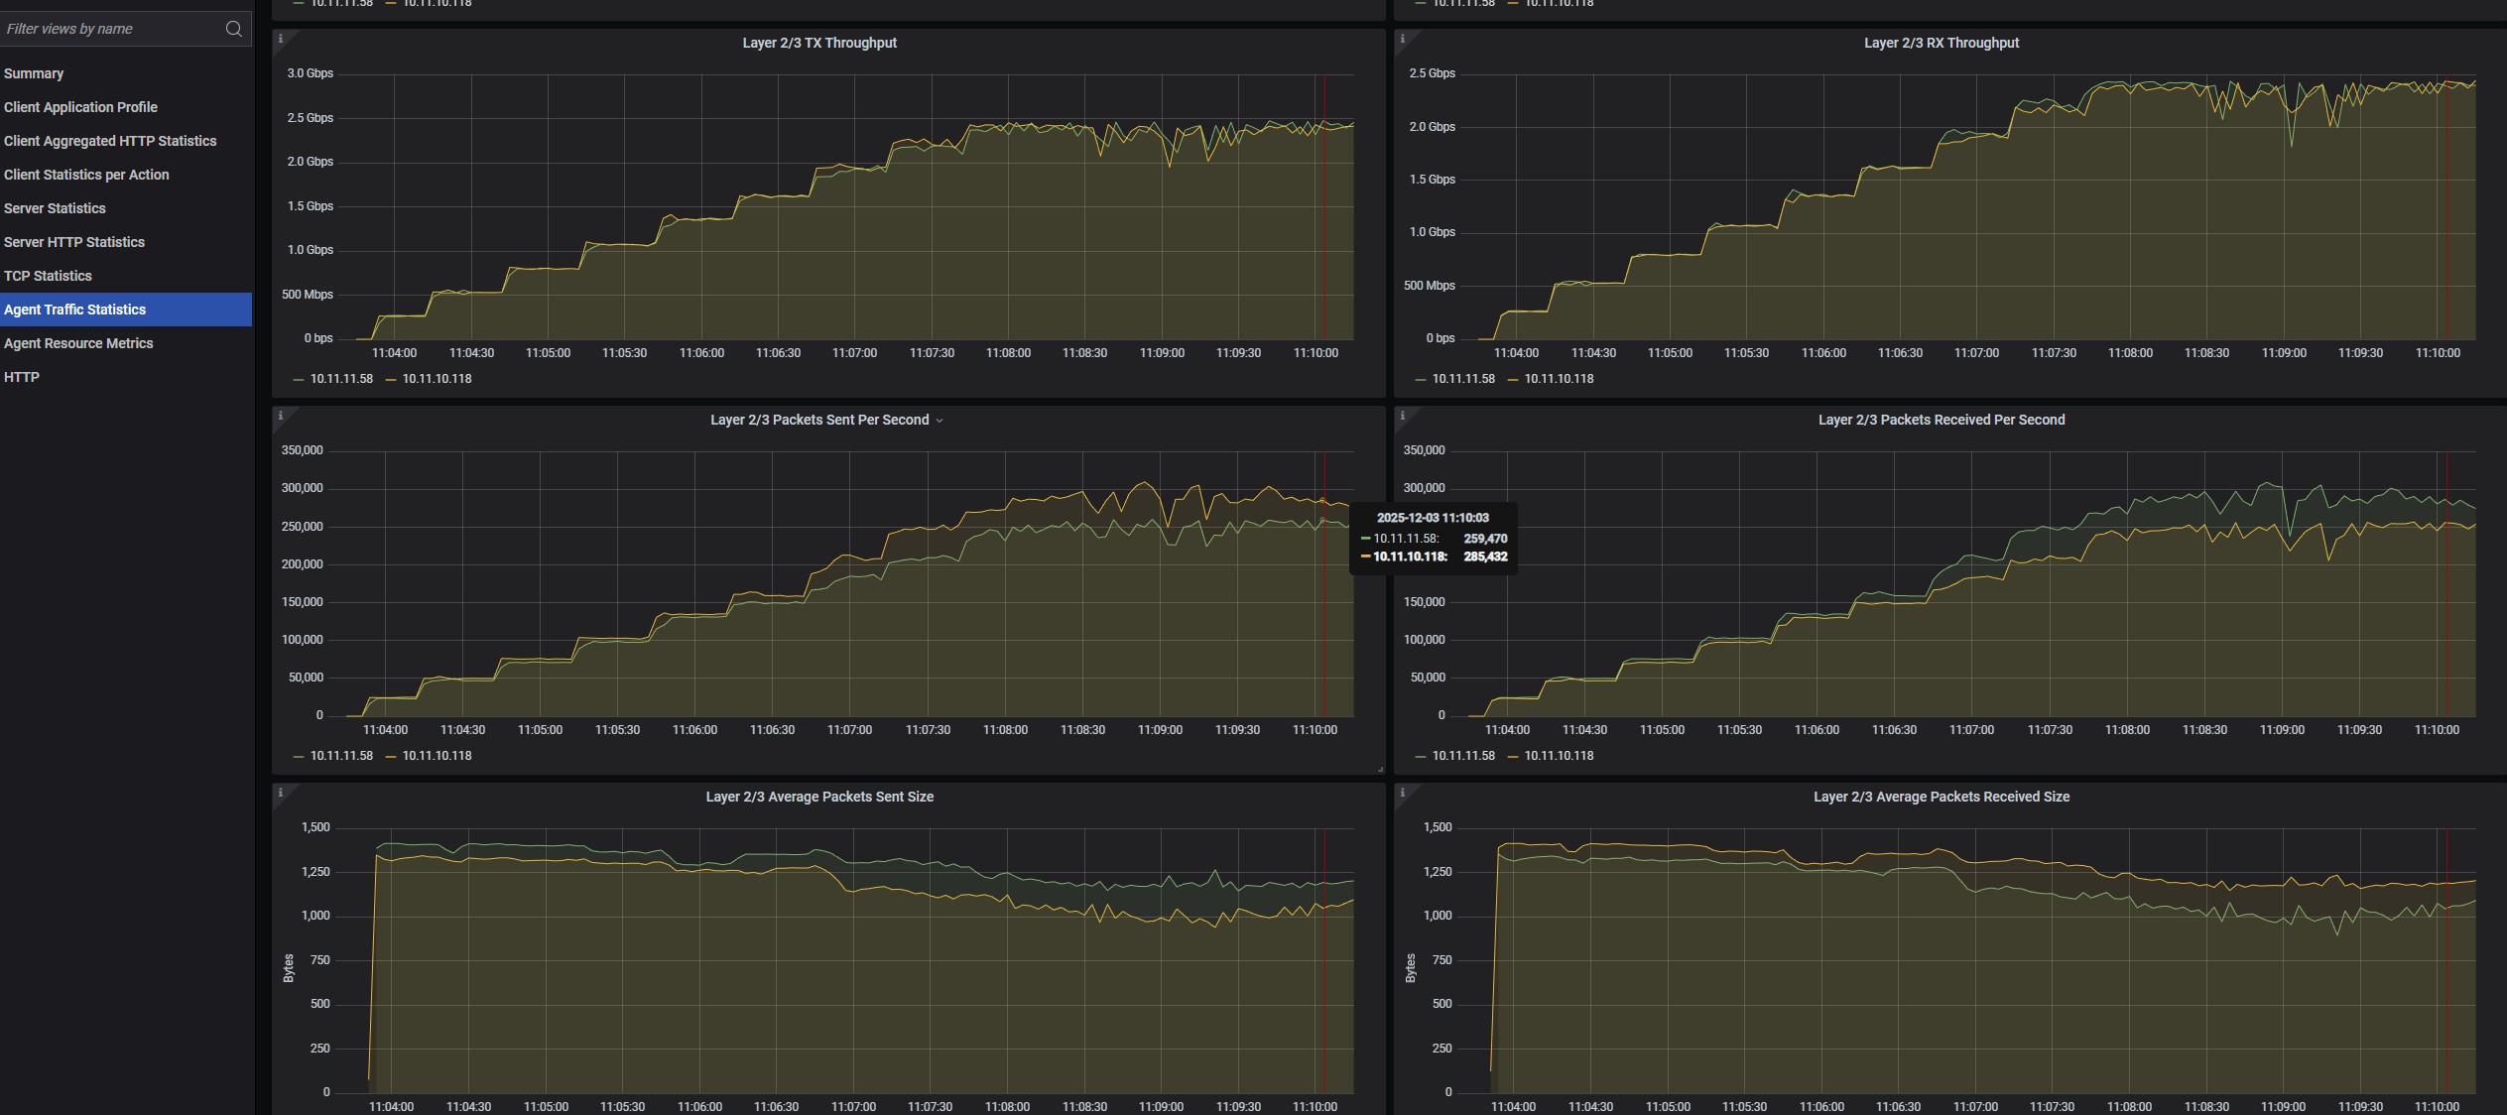The height and width of the screenshot is (1115, 2507).
Task: Focus the Filter views by name field
Action: (109, 29)
